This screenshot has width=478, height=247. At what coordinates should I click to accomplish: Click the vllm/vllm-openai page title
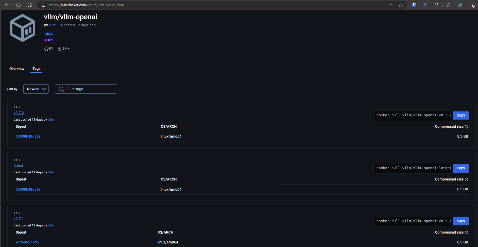tap(71, 17)
